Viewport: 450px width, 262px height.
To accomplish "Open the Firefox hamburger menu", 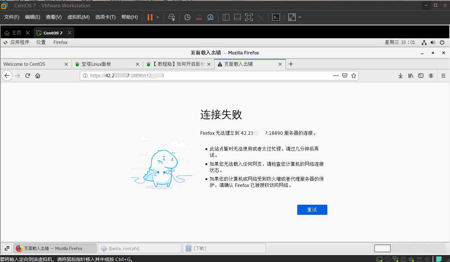I will pos(443,76).
